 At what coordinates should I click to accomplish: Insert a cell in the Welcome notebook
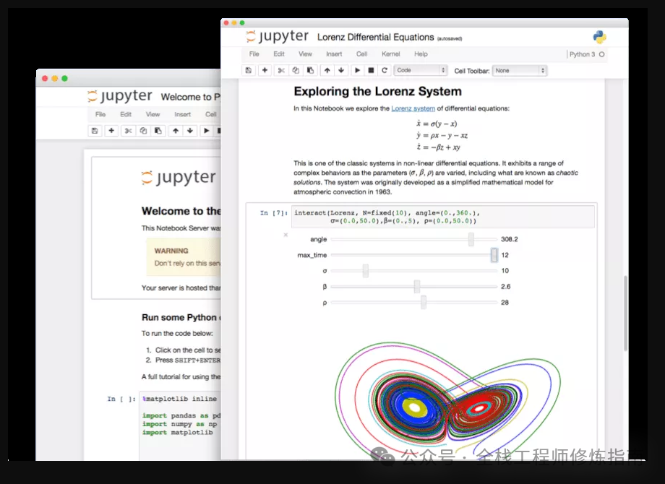tap(111, 131)
